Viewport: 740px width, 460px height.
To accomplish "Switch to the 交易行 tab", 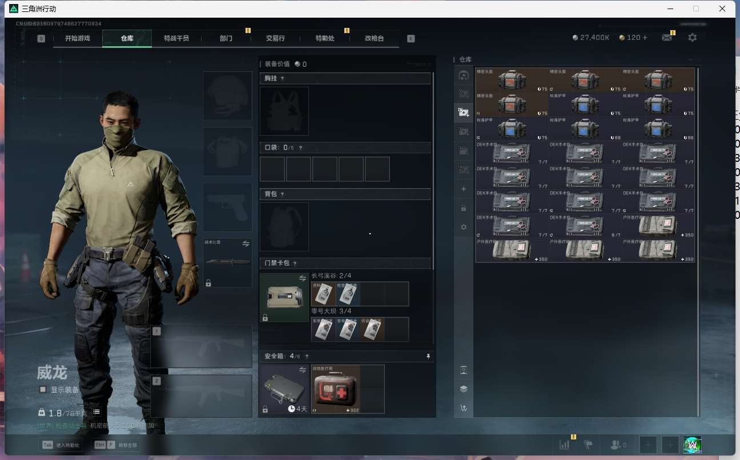I will coord(275,38).
